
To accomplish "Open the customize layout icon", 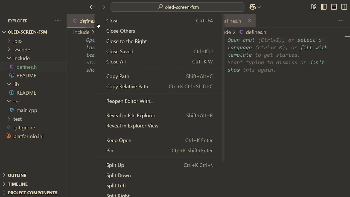I will 314,7.
